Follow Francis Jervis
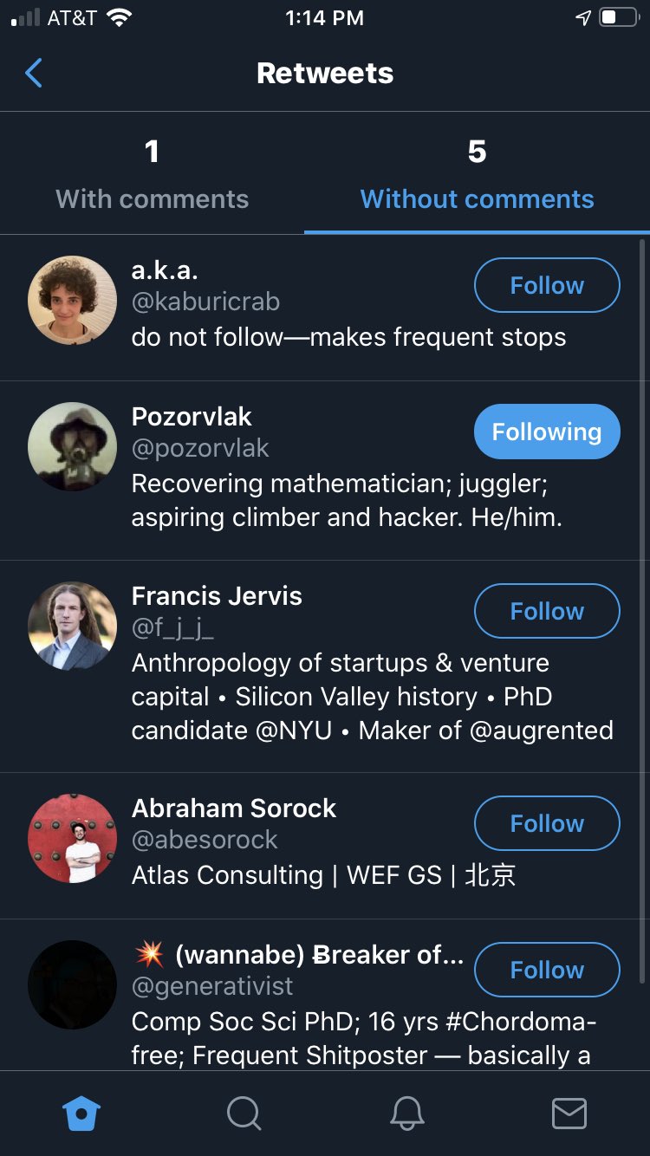Viewport: 650px width, 1156px height. tap(547, 611)
